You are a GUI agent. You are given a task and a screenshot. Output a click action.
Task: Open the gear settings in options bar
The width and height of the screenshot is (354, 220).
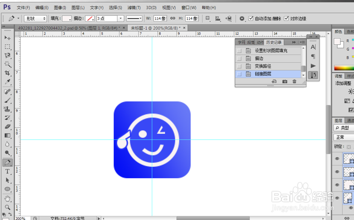coord(242,18)
